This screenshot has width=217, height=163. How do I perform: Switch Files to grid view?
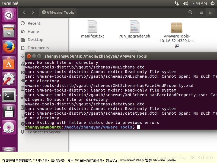pyautogui.click(x=211, y=12)
